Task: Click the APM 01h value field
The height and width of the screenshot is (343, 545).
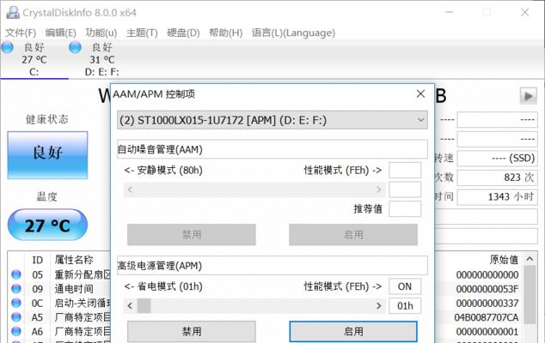Action: tap(405, 306)
